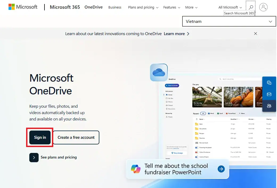The height and width of the screenshot is (188, 277).
Task: Click the Sign in button
Action: click(x=40, y=137)
